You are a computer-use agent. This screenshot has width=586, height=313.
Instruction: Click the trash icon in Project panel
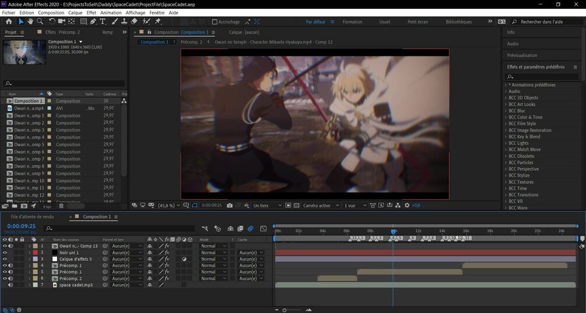(61, 206)
